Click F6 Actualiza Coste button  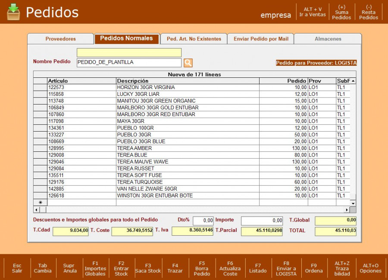point(230,268)
